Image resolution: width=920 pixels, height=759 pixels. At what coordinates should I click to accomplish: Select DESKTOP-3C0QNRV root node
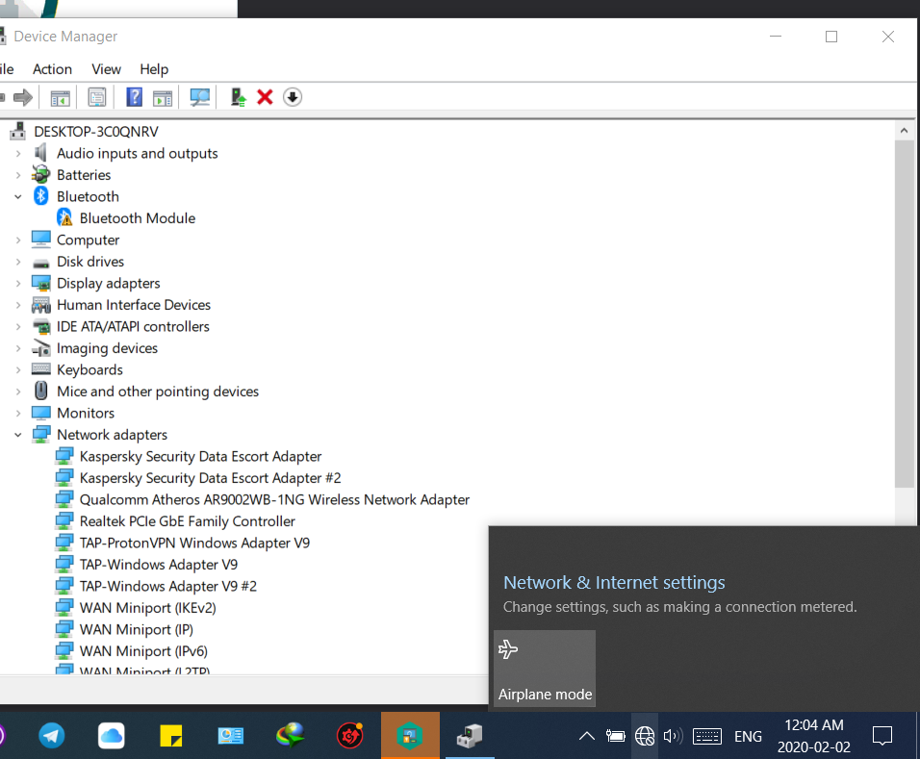click(x=96, y=132)
